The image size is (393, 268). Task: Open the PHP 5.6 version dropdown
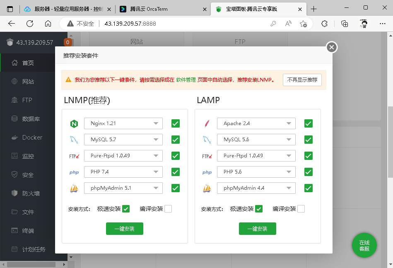point(256,172)
